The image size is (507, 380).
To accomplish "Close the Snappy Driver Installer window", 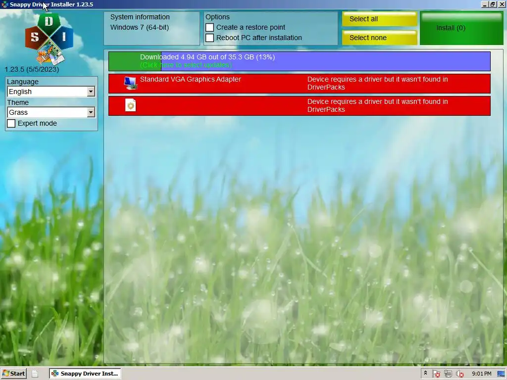I will [501, 4].
